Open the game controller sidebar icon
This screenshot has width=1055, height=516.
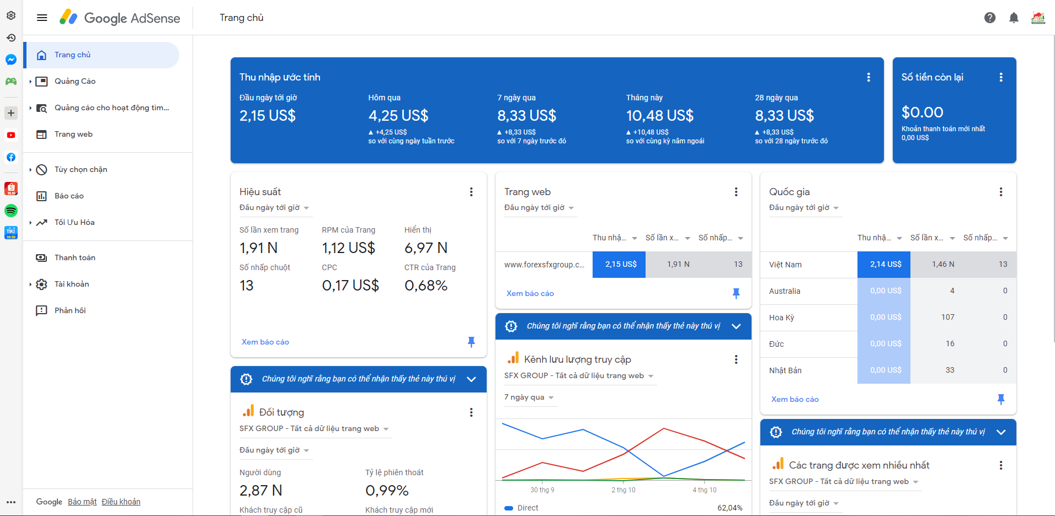(11, 81)
